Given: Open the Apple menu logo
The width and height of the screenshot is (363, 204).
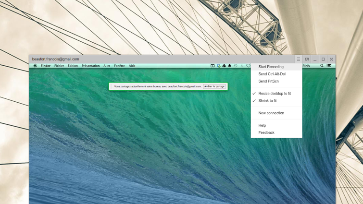Looking at the screenshot, I should point(35,66).
